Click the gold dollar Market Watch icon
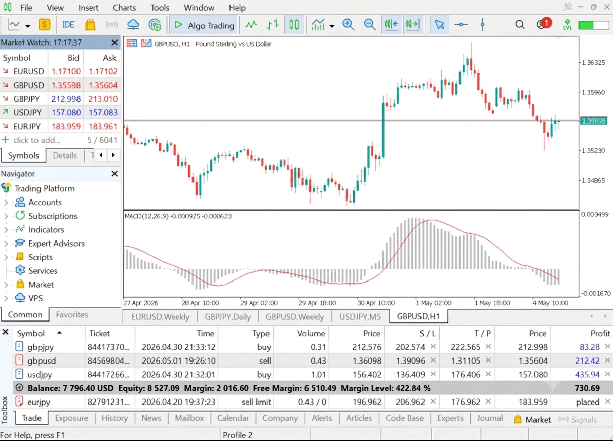This screenshot has height=441, width=613. 45,25
